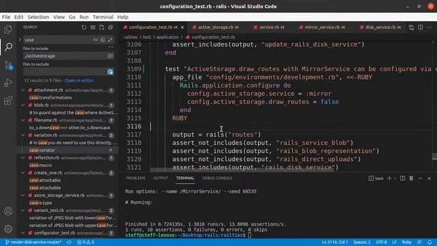This screenshot has height=246, width=437.
Task: Open editor More Actions menu
Action: click(x=429, y=27)
